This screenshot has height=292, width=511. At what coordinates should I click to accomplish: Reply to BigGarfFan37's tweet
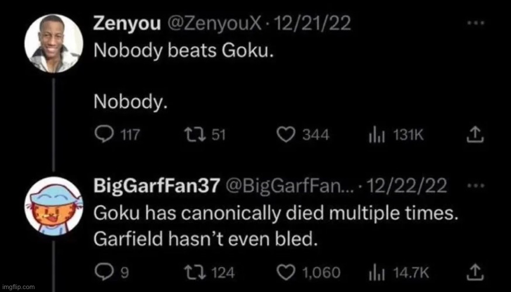(x=104, y=272)
